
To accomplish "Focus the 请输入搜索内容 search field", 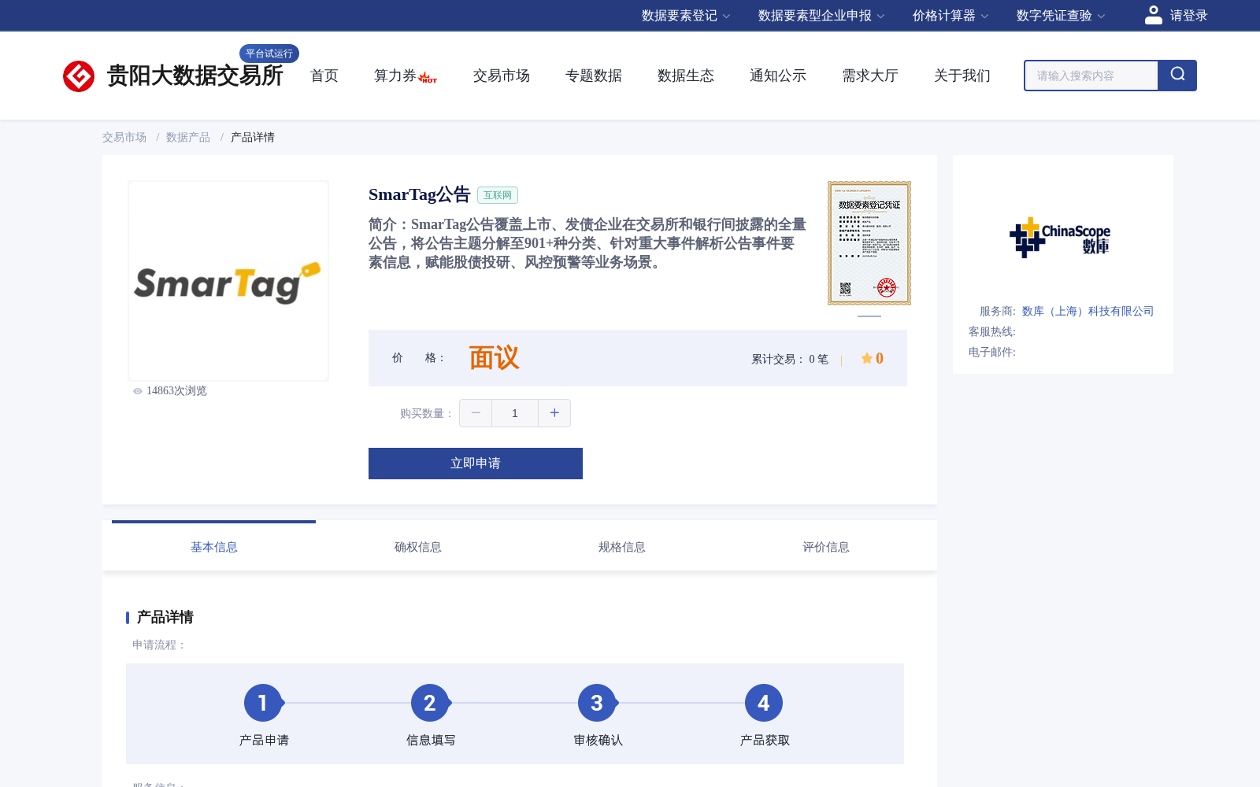I will 1091,76.
